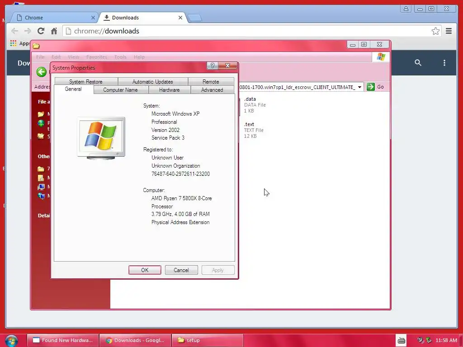Click the Chrome Home icon
The image size is (463, 347).
[54, 31]
